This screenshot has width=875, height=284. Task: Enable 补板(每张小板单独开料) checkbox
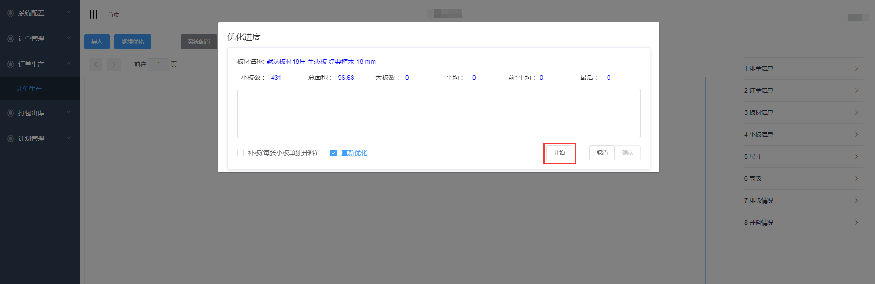(x=240, y=153)
